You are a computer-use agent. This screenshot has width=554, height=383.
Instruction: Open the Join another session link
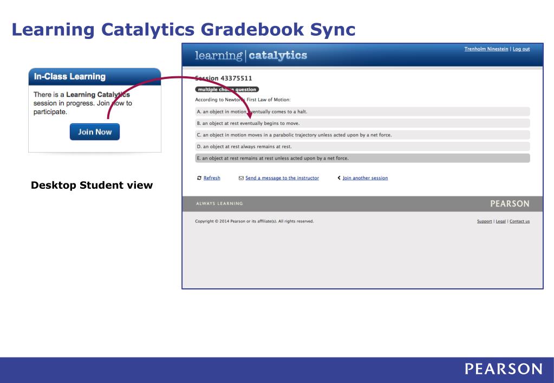click(x=365, y=178)
